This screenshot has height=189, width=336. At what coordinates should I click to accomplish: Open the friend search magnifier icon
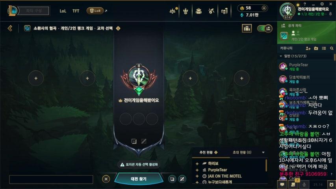pos(332,48)
